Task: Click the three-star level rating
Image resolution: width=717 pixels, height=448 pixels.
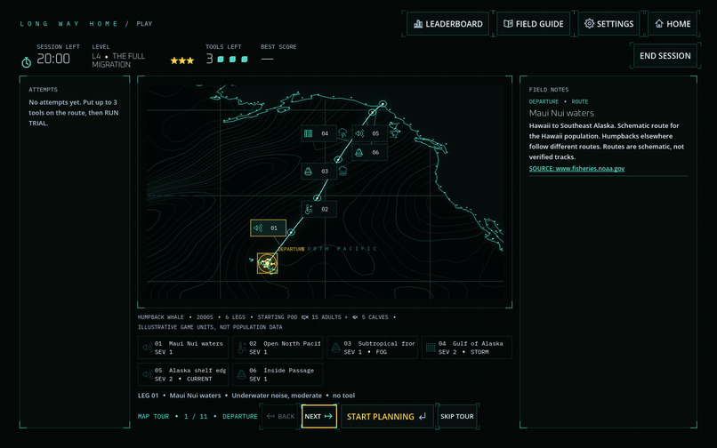Action: point(182,60)
